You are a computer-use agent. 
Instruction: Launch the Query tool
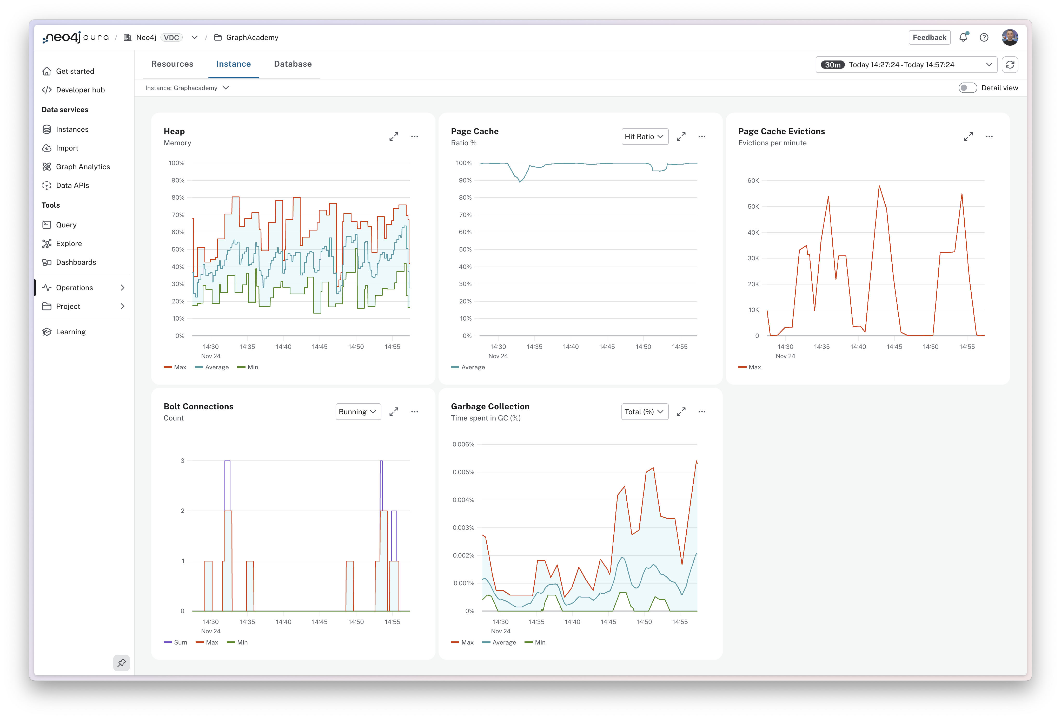tap(66, 225)
